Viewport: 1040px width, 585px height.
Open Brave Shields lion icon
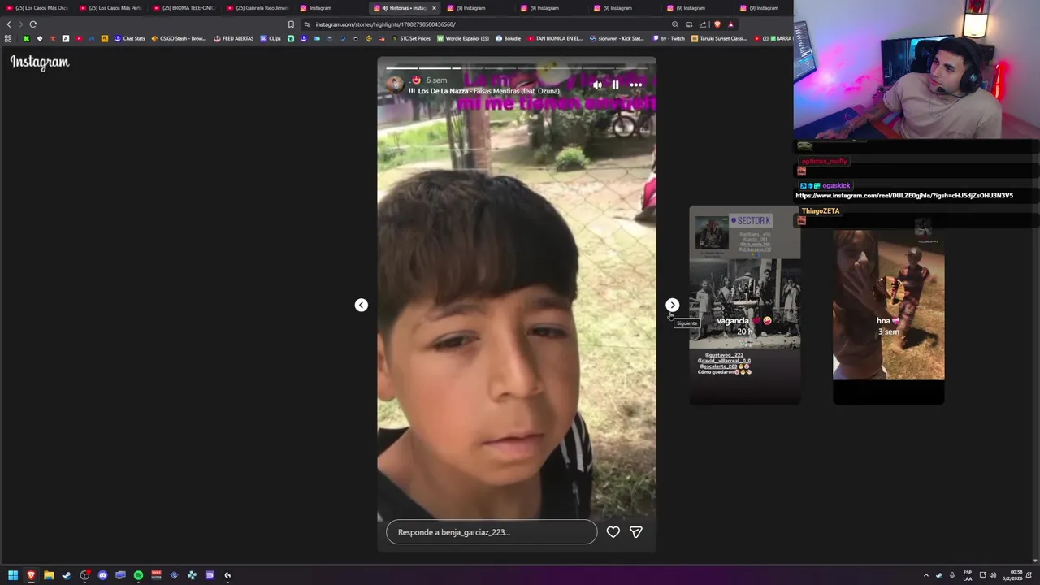point(717,24)
